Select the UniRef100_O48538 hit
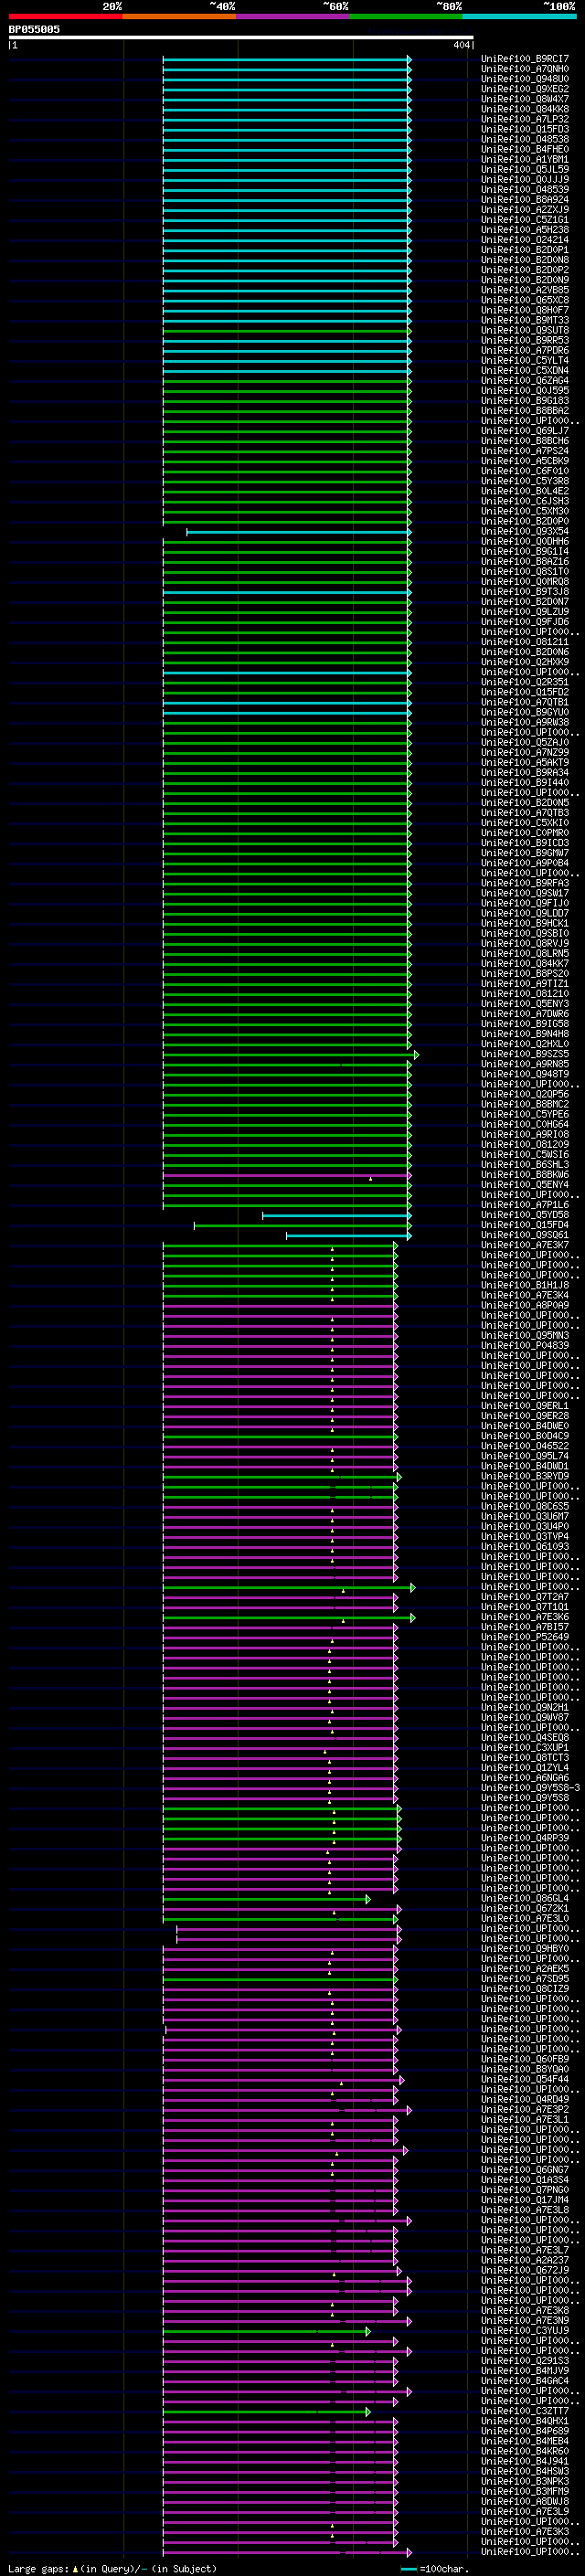This screenshot has width=585, height=2576. point(525,139)
